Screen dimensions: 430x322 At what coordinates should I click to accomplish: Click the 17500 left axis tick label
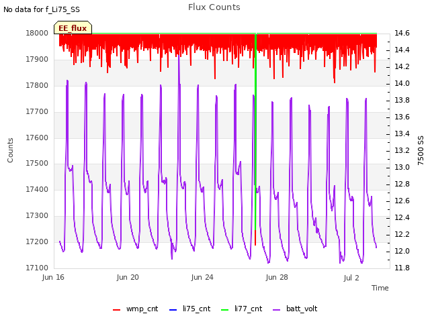pyautogui.click(x=37, y=164)
